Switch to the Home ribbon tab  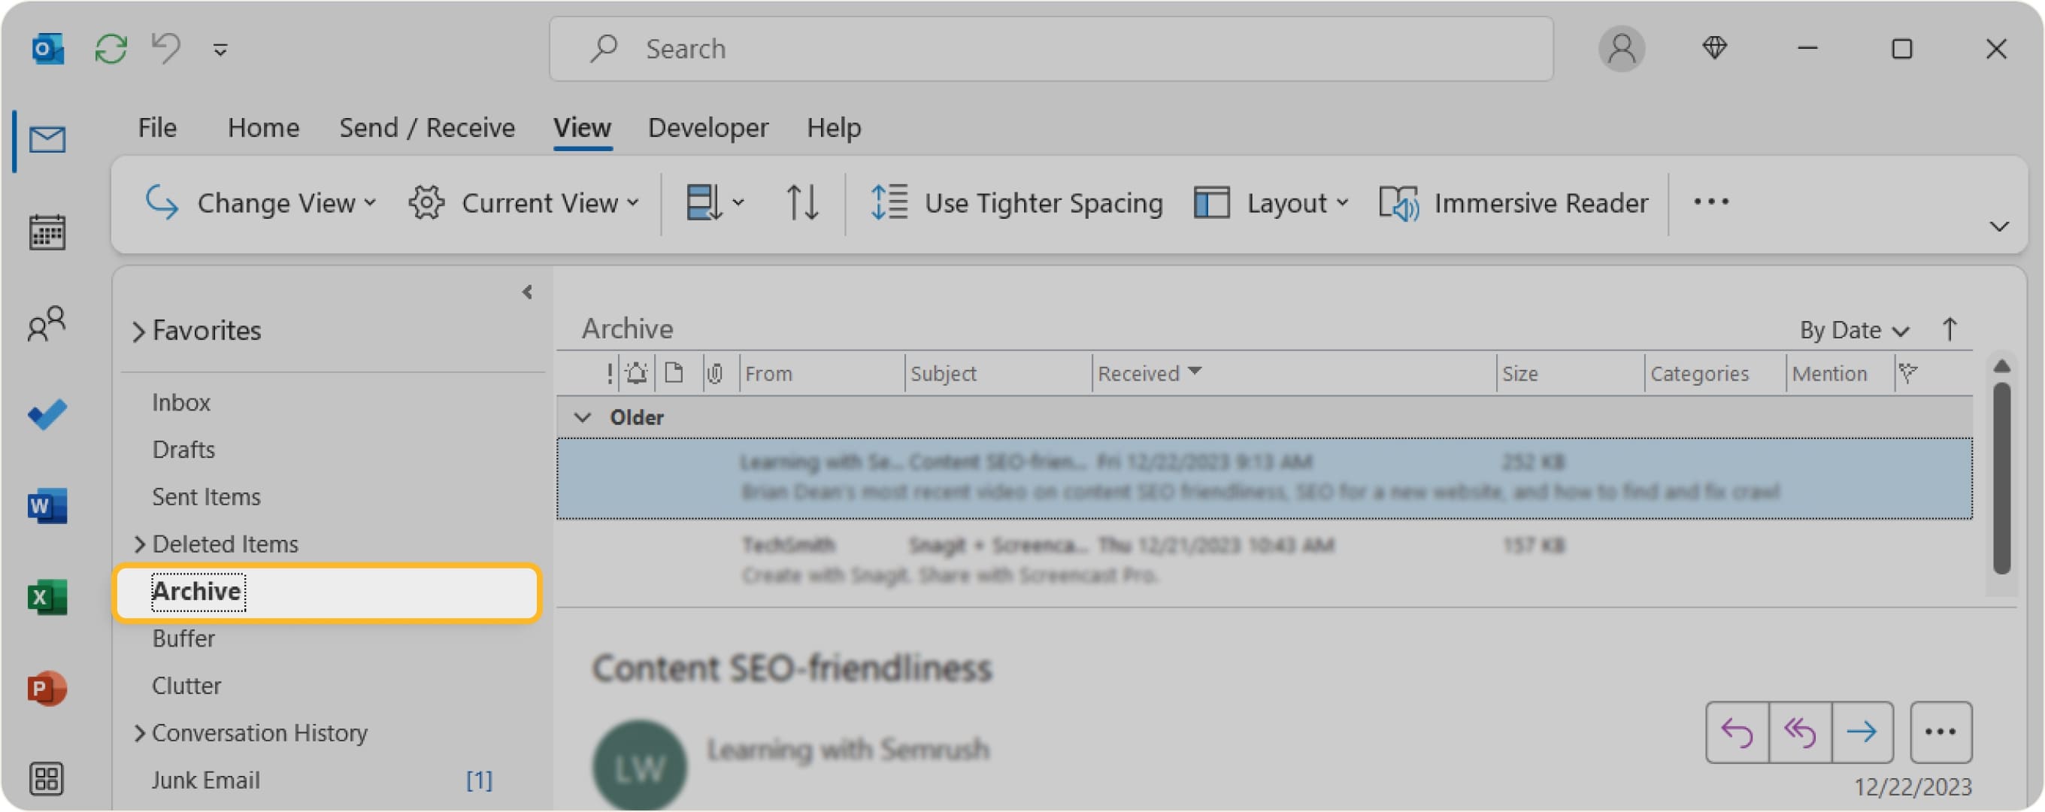pos(263,127)
